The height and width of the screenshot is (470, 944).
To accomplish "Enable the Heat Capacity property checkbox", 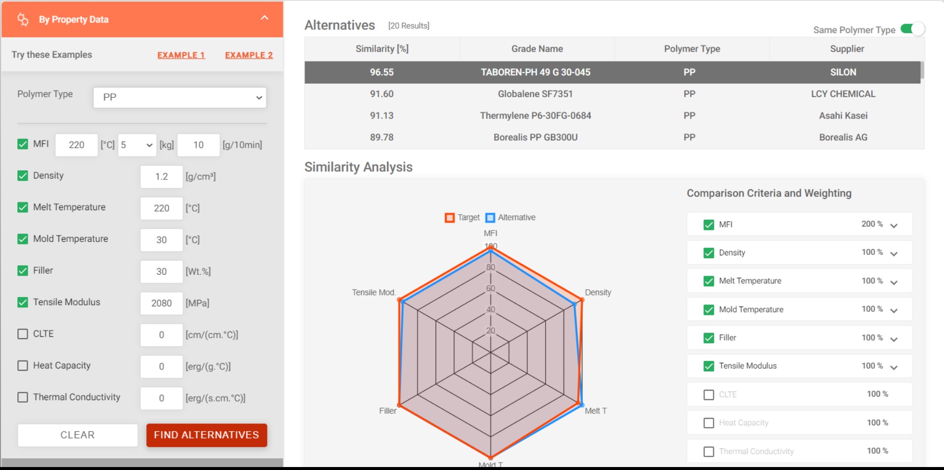I will click(22, 365).
